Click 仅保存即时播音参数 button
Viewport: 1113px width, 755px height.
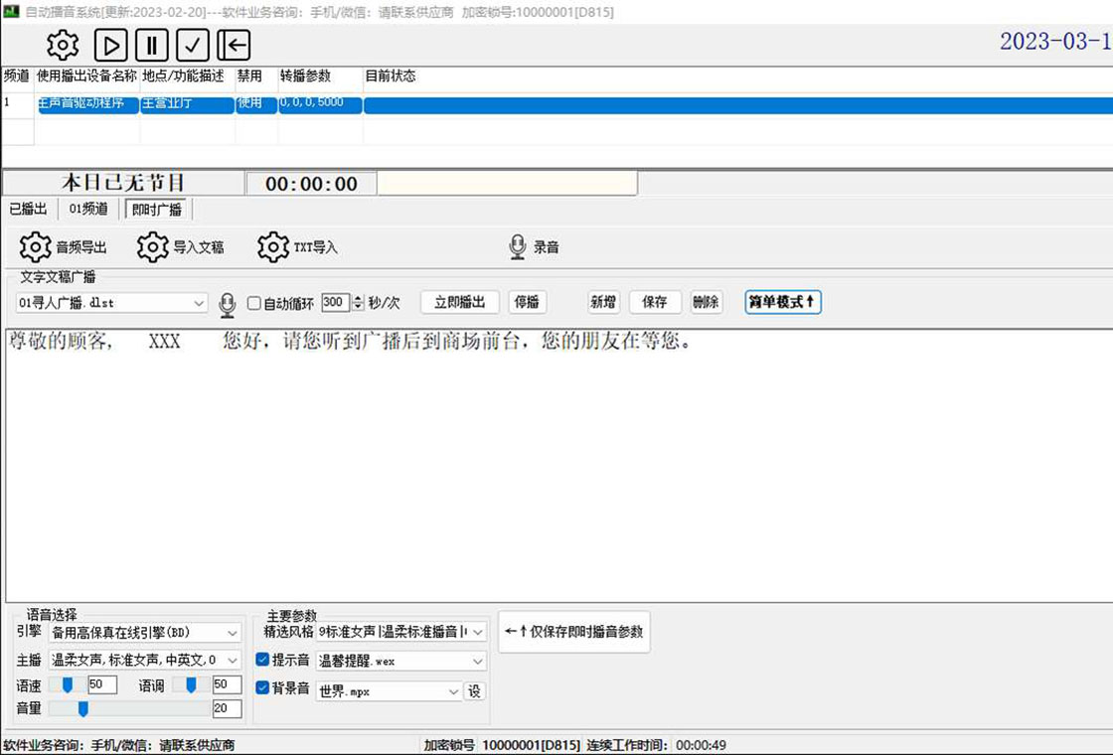[573, 632]
